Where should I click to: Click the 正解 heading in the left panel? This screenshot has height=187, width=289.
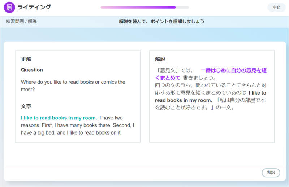26,59
